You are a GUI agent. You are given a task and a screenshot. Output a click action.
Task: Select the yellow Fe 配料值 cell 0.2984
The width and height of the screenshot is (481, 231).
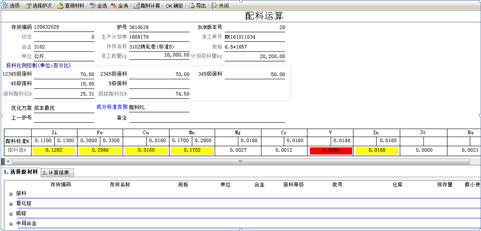pyautogui.click(x=100, y=151)
